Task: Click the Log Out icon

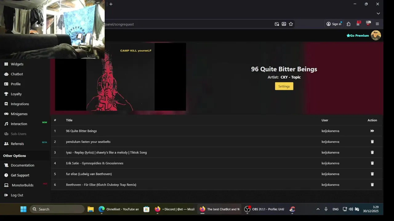Action: tap(6, 195)
